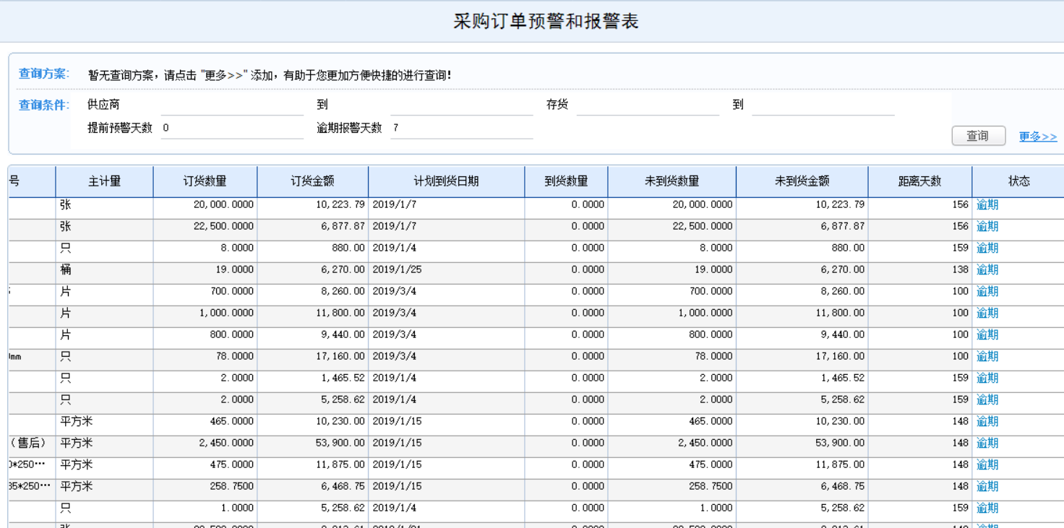Sort by the 计划到货日期 column header
The image size is (1064, 528).
[446, 181]
